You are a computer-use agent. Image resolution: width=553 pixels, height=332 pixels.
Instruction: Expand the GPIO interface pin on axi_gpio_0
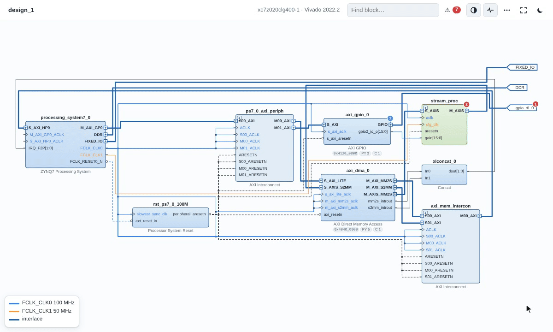(391, 125)
